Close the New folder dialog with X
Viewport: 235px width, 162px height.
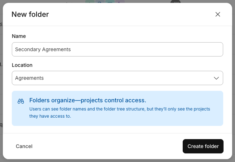pos(217,14)
